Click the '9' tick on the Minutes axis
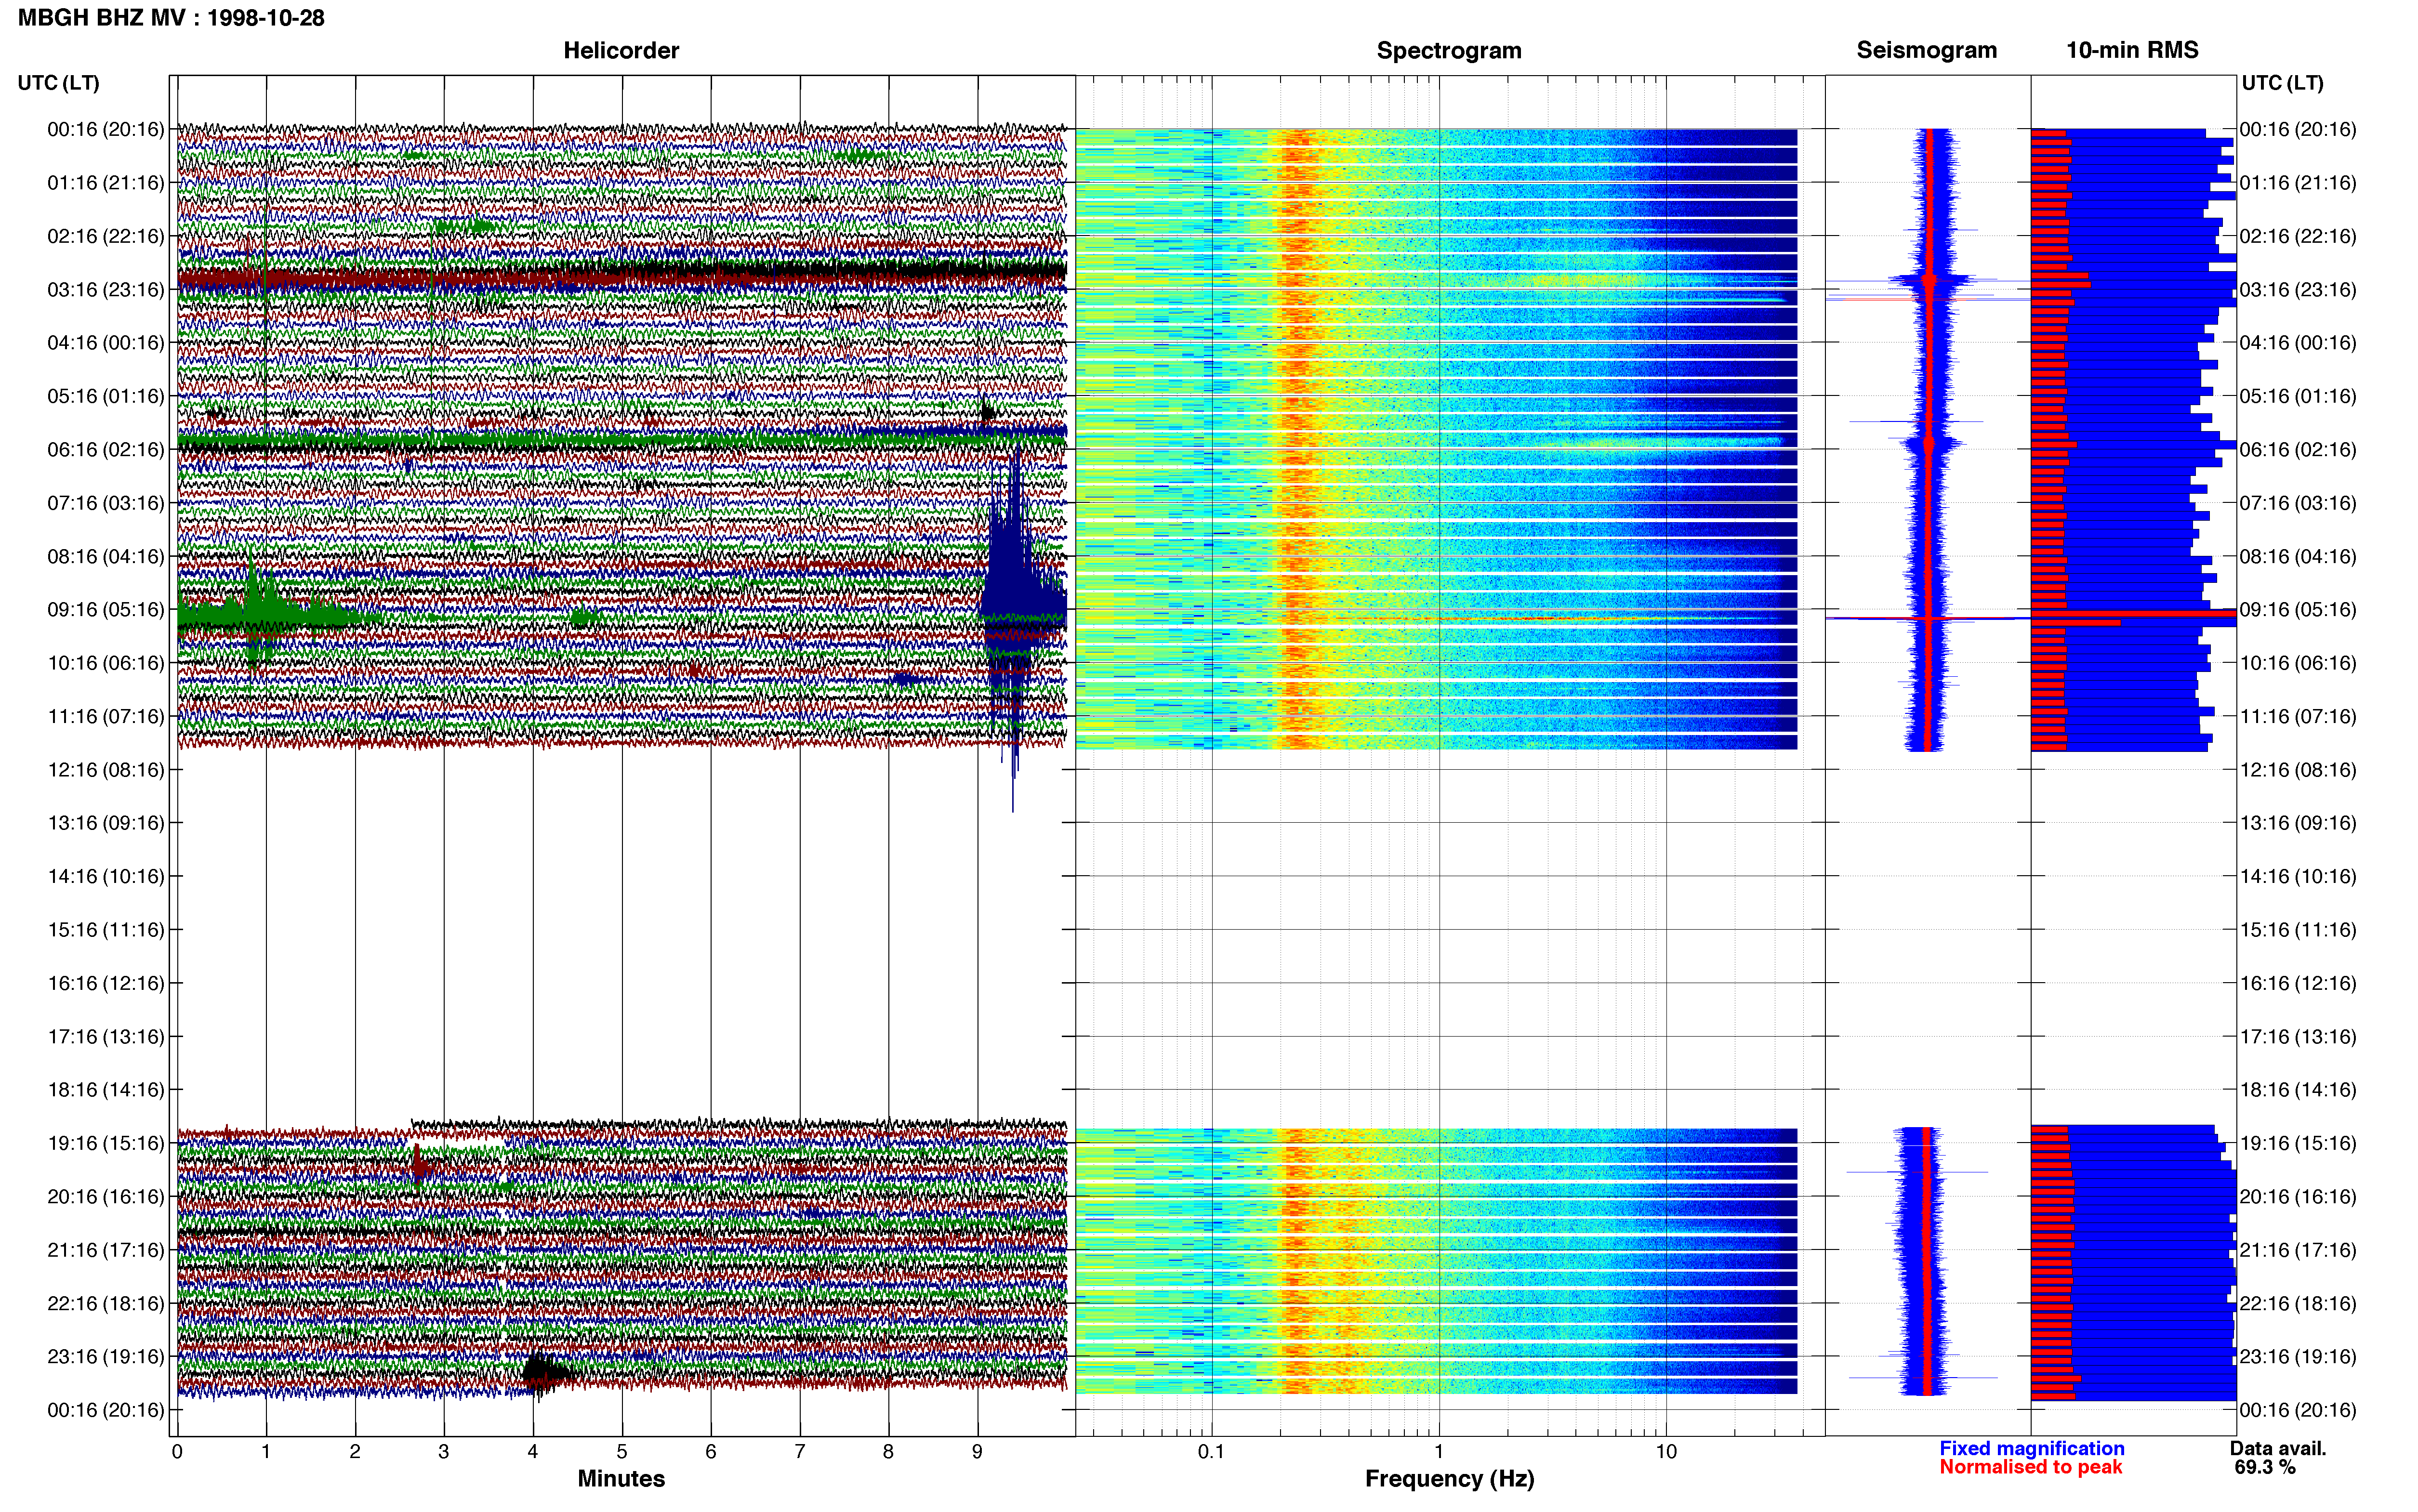Screen dimensions: 2418x1512 [977, 1452]
